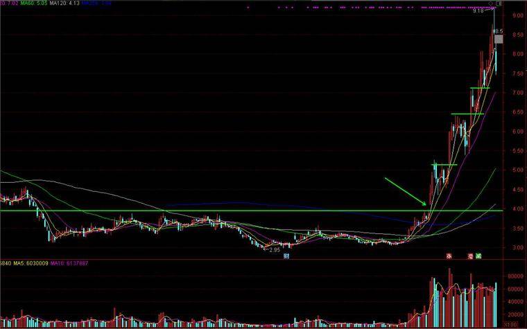Click the 9.18 high price annotation
This screenshot has width=527, height=329.
(478, 11)
